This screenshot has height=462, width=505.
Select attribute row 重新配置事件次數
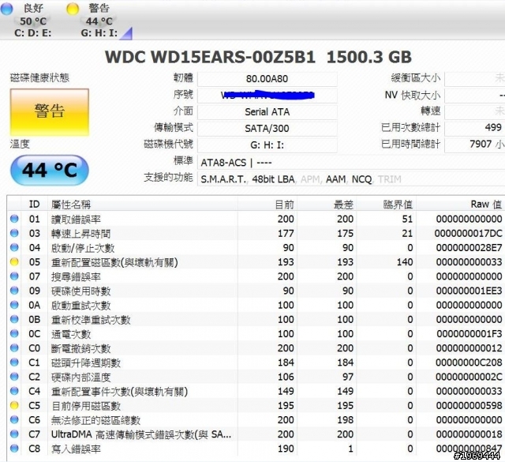tap(256, 391)
